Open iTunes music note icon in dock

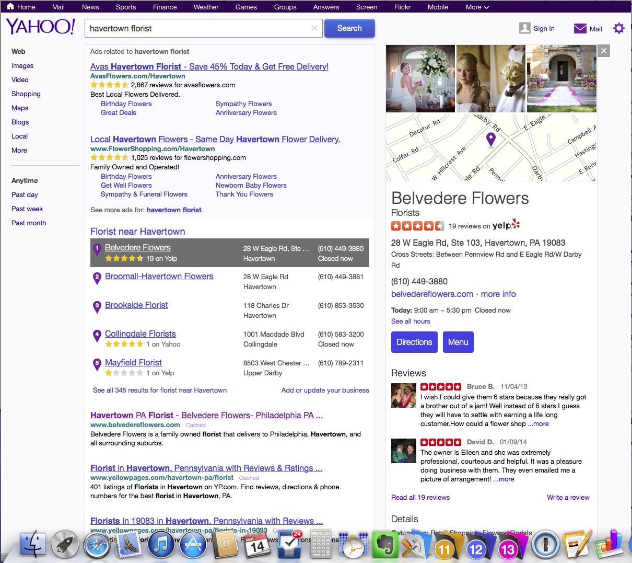pos(161,546)
